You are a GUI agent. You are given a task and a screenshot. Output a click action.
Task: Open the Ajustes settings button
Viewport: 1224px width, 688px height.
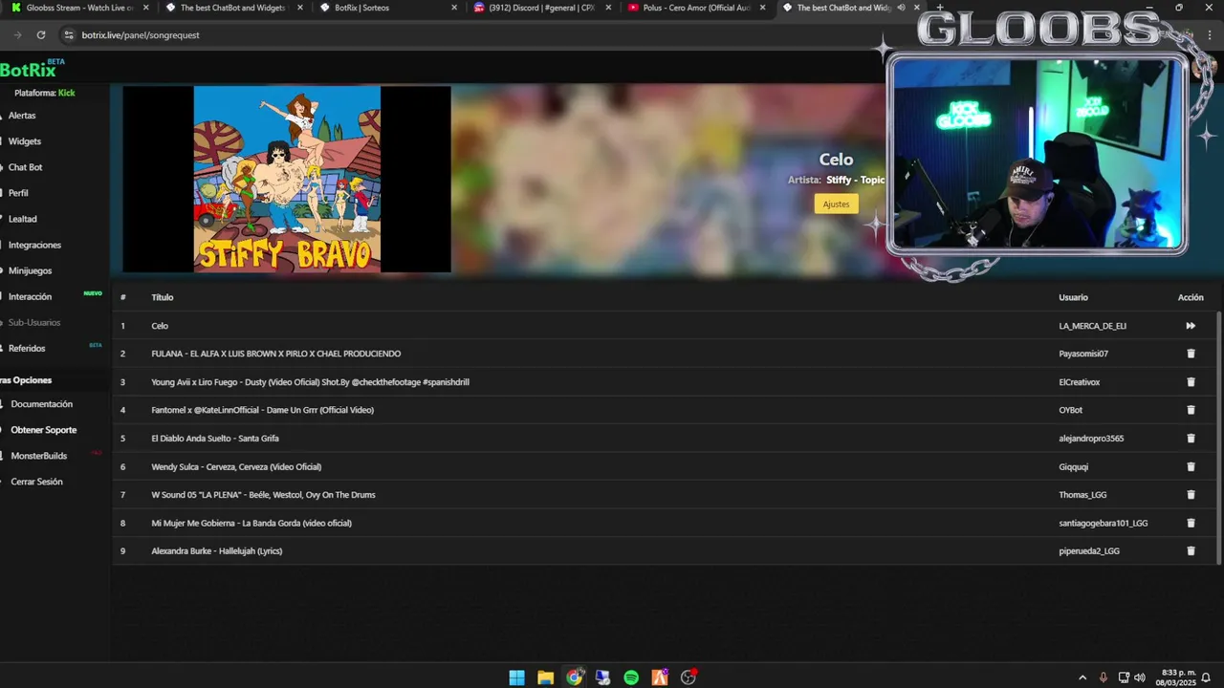click(x=836, y=204)
